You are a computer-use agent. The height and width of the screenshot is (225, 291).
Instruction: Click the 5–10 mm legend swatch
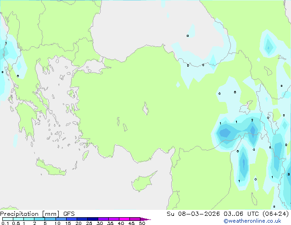[50, 219]
